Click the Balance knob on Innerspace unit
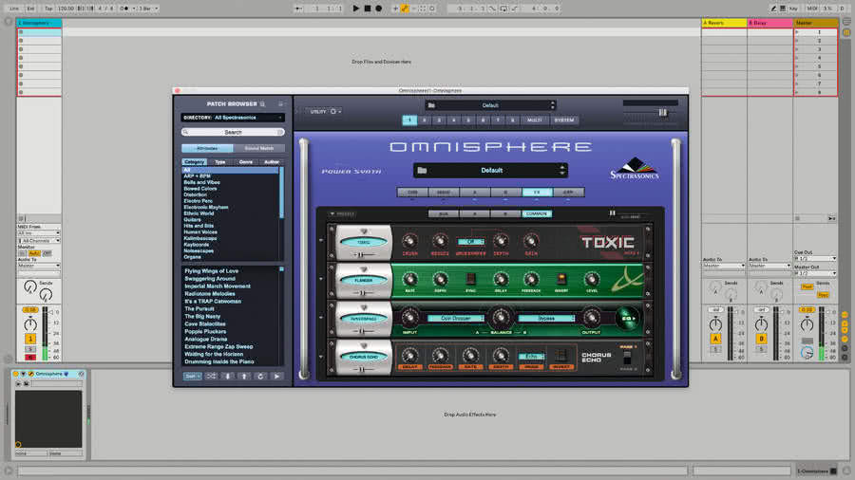This screenshot has width=855, height=480. (x=501, y=317)
